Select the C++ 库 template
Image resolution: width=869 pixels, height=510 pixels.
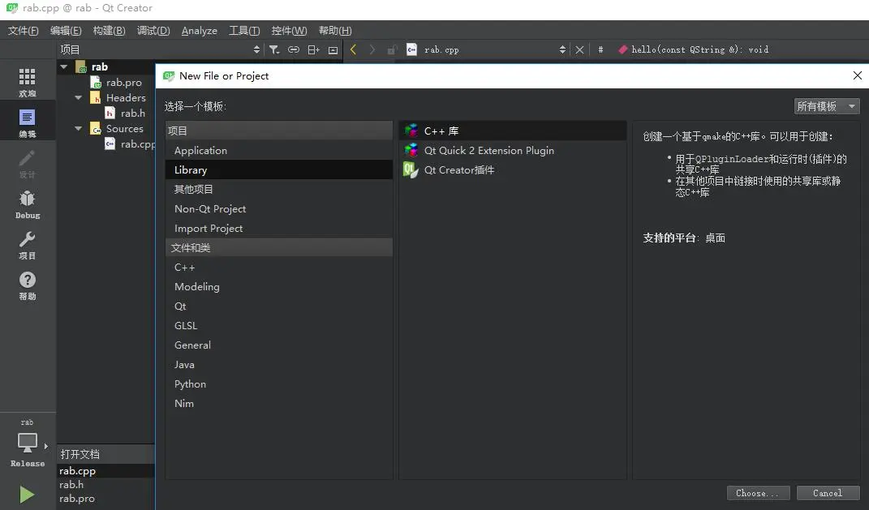pos(513,131)
